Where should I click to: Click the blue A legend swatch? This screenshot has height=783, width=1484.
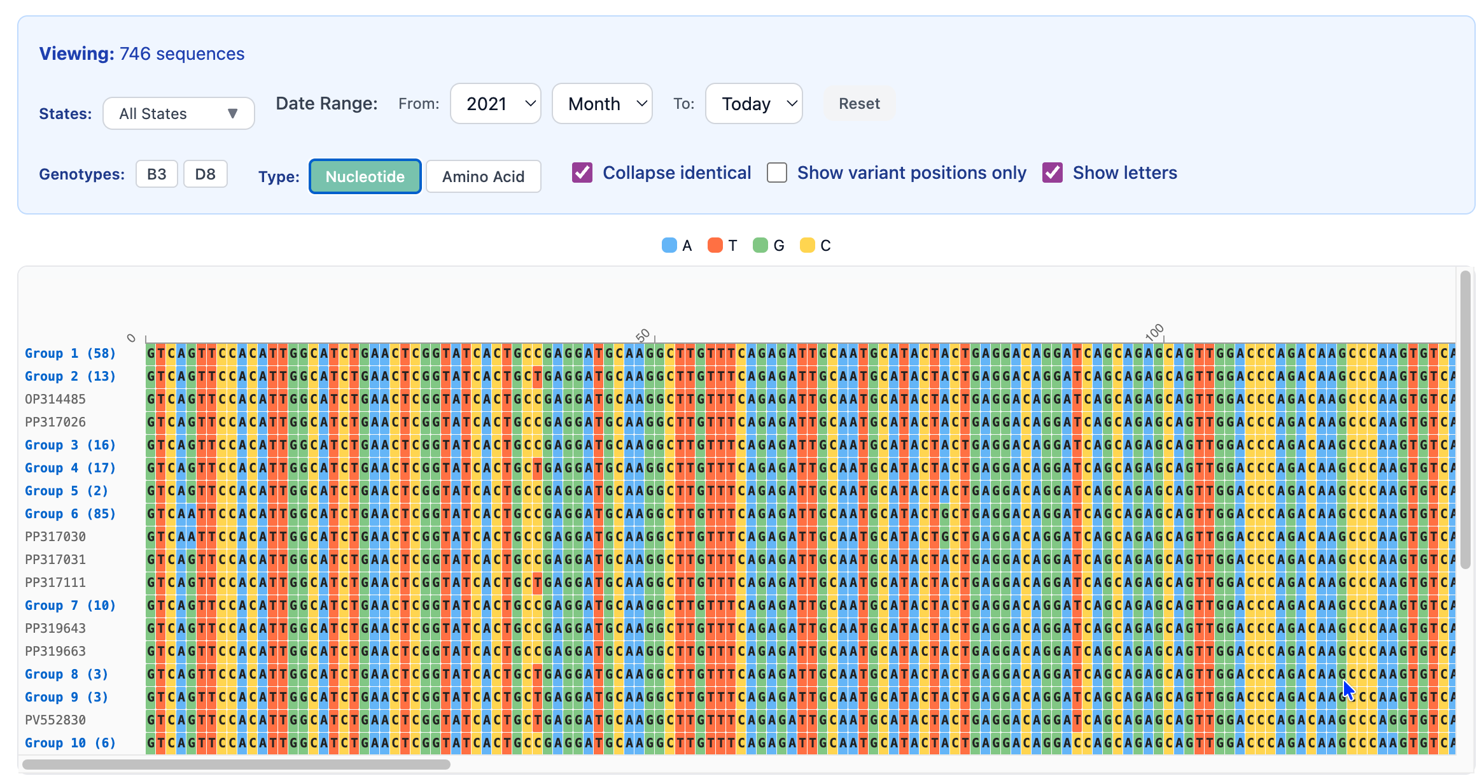click(x=669, y=245)
